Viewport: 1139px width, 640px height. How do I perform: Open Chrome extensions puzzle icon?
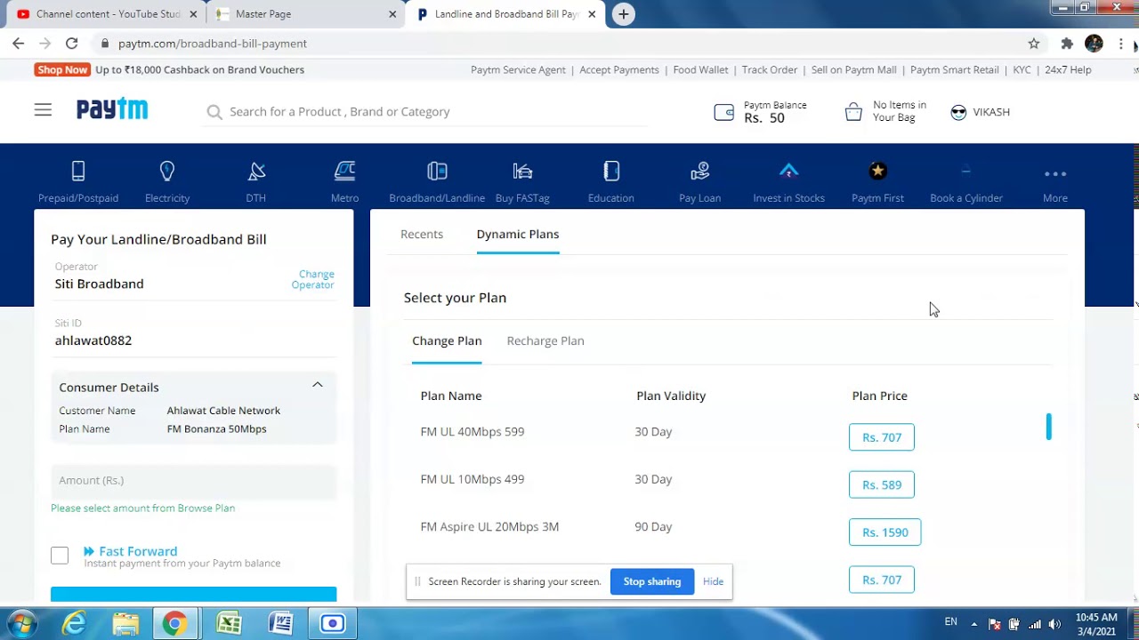(x=1067, y=44)
